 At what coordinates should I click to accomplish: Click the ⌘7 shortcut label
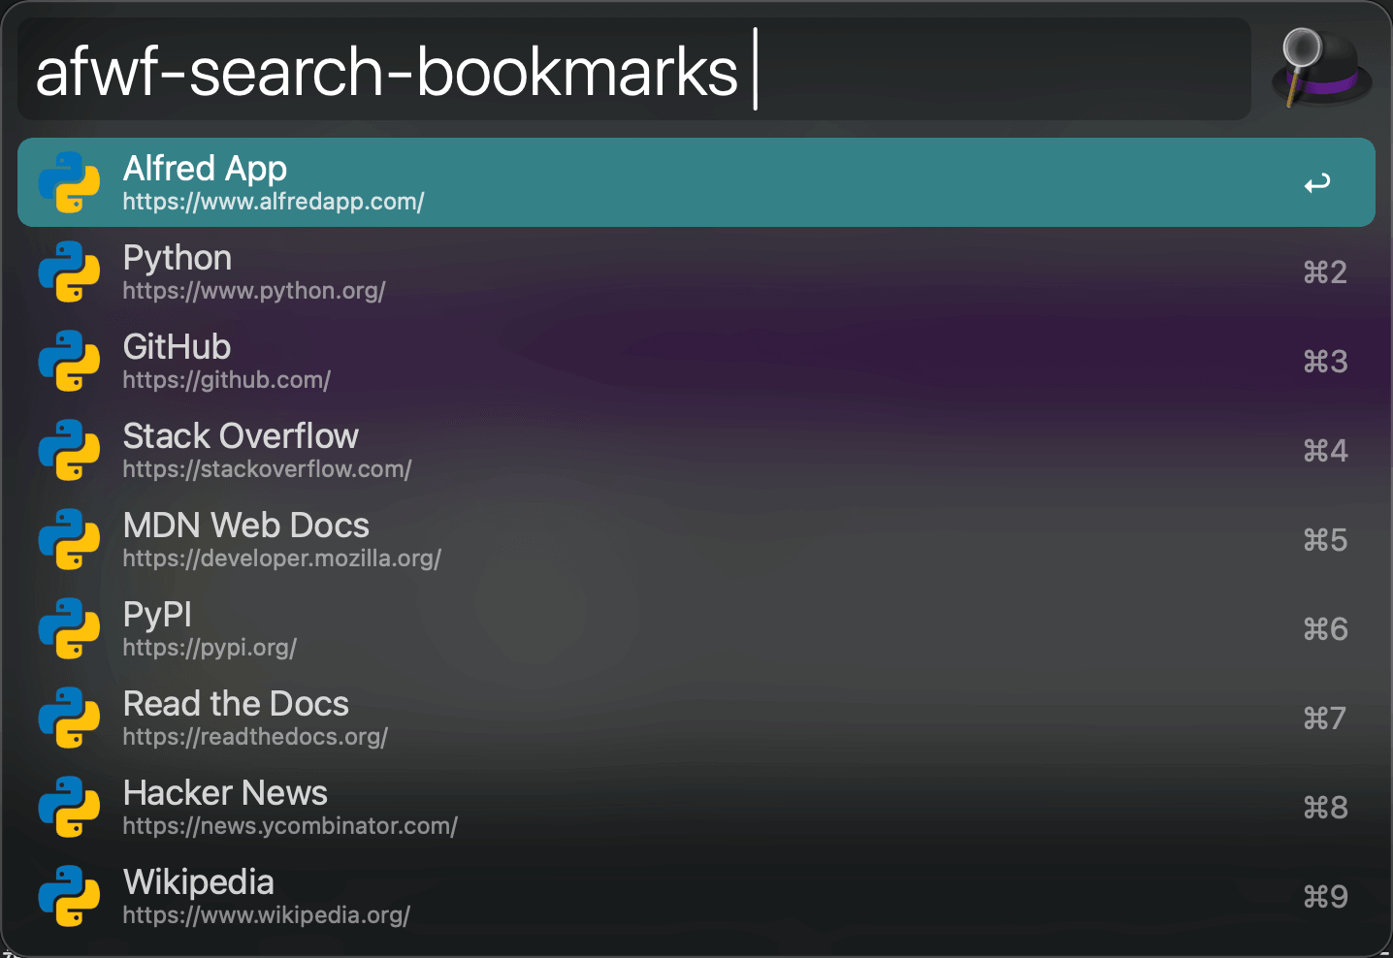(1325, 718)
